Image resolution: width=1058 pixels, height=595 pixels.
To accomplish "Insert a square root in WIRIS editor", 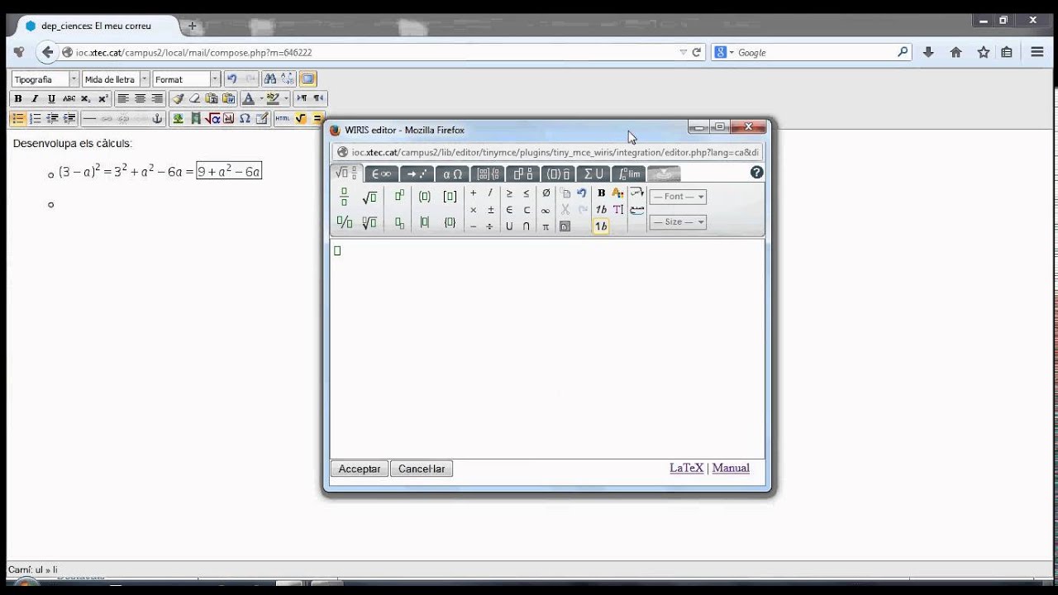I will [x=369, y=197].
